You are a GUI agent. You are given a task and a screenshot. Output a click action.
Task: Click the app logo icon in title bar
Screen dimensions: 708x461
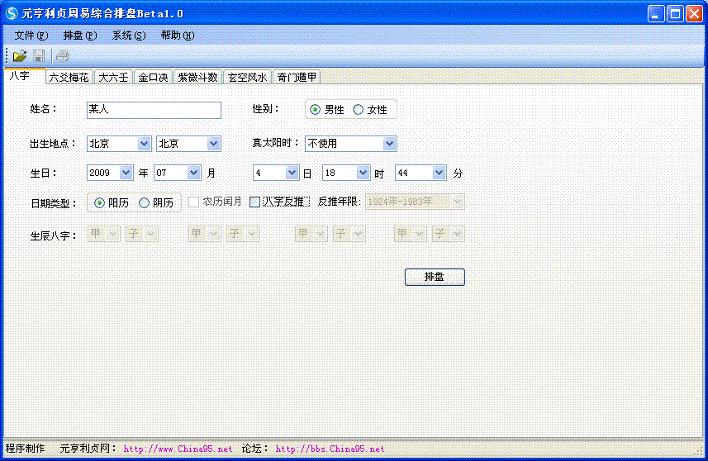tap(12, 13)
